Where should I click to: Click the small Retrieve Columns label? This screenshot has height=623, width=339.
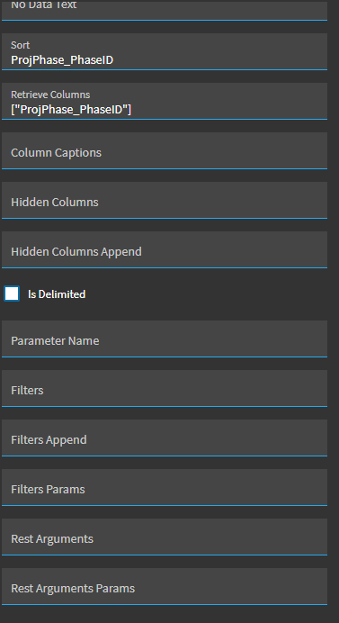coord(50,95)
